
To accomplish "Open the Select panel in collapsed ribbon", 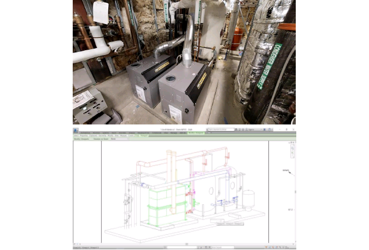I will (x=76, y=135).
